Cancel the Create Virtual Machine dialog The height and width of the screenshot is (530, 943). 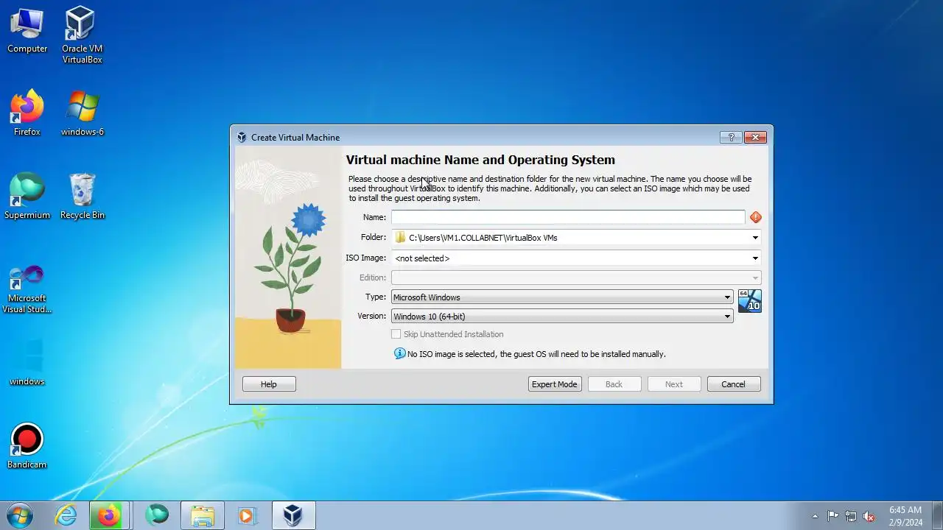coord(734,384)
